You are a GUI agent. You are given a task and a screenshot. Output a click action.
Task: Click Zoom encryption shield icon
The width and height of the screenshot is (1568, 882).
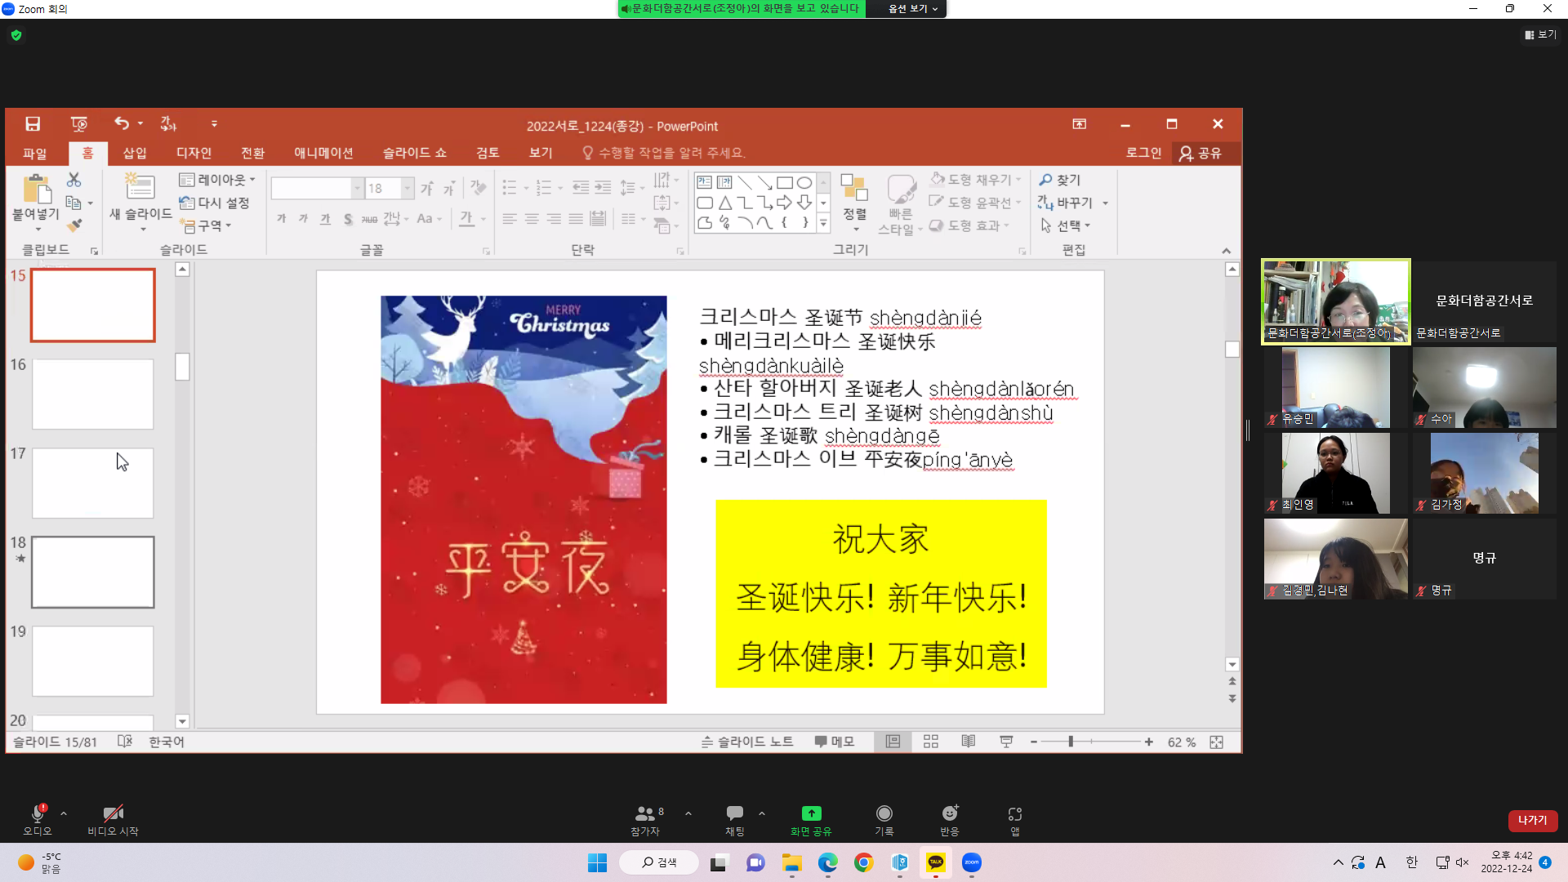click(x=16, y=35)
